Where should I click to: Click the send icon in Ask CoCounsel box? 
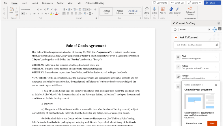(x=216, y=45)
